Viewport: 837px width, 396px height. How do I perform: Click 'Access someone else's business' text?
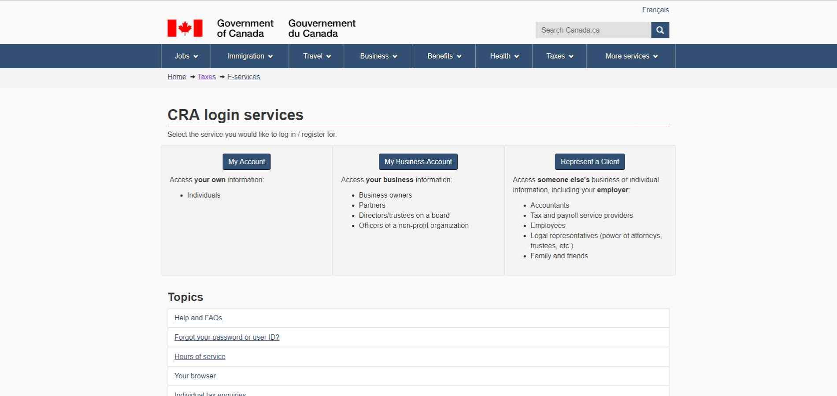tap(586, 185)
